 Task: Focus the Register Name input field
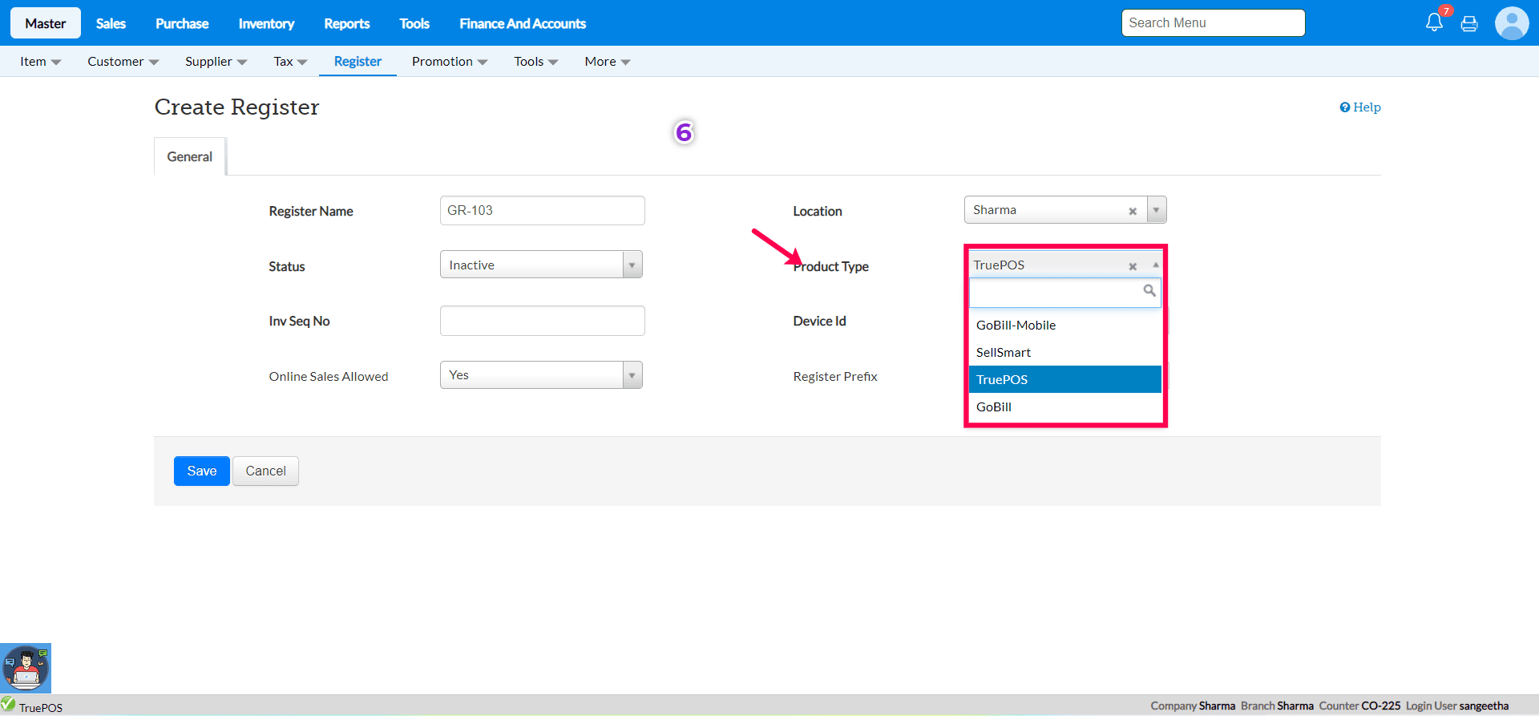(543, 211)
